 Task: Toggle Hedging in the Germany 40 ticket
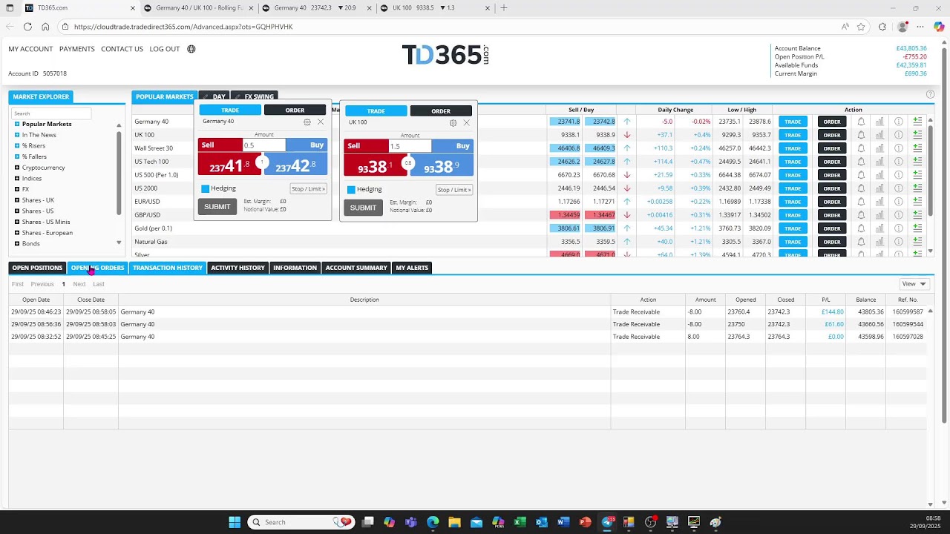(x=206, y=188)
